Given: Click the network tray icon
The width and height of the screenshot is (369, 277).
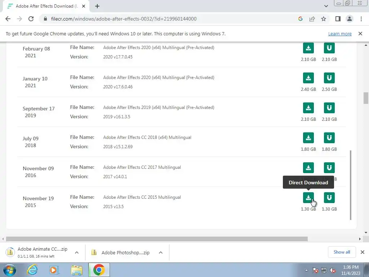Looking at the screenshot, I should [324, 271].
